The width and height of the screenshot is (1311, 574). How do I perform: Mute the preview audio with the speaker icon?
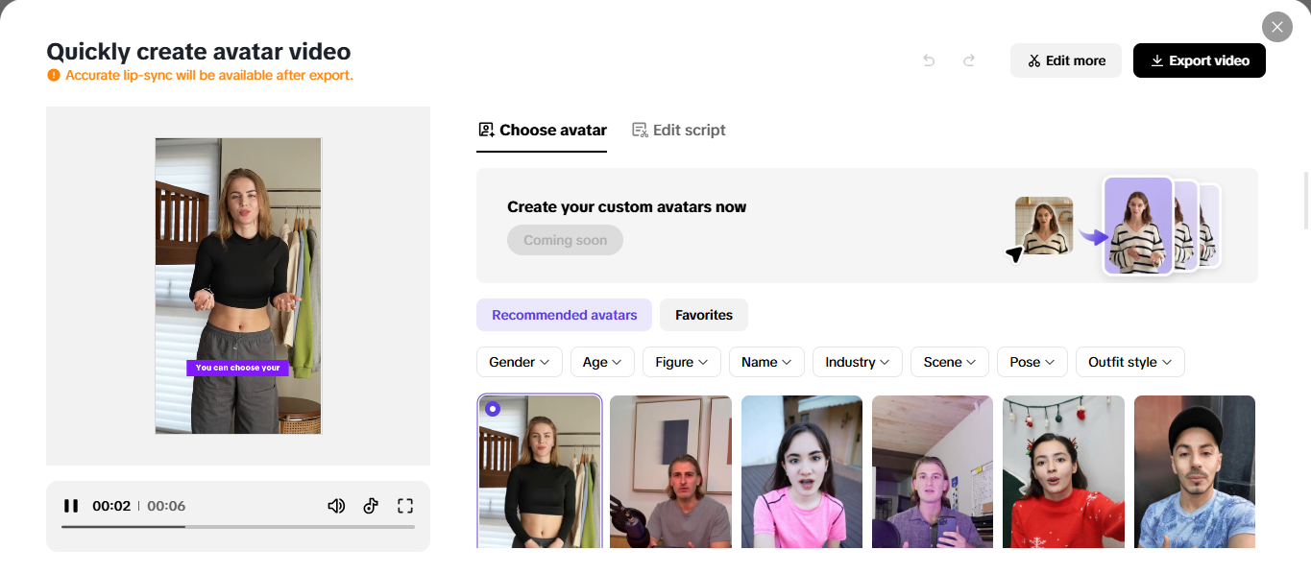point(336,505)
